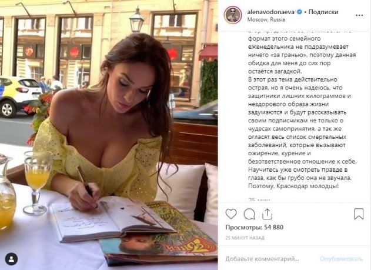
Task: Visit the alenavodonaeva username link
Action: [271, 12]
